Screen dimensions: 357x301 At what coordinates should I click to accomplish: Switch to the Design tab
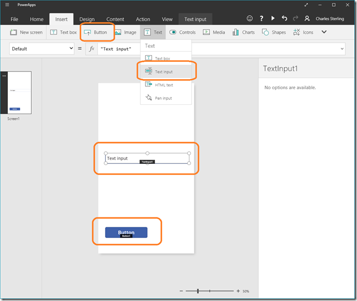click(87, 20)
